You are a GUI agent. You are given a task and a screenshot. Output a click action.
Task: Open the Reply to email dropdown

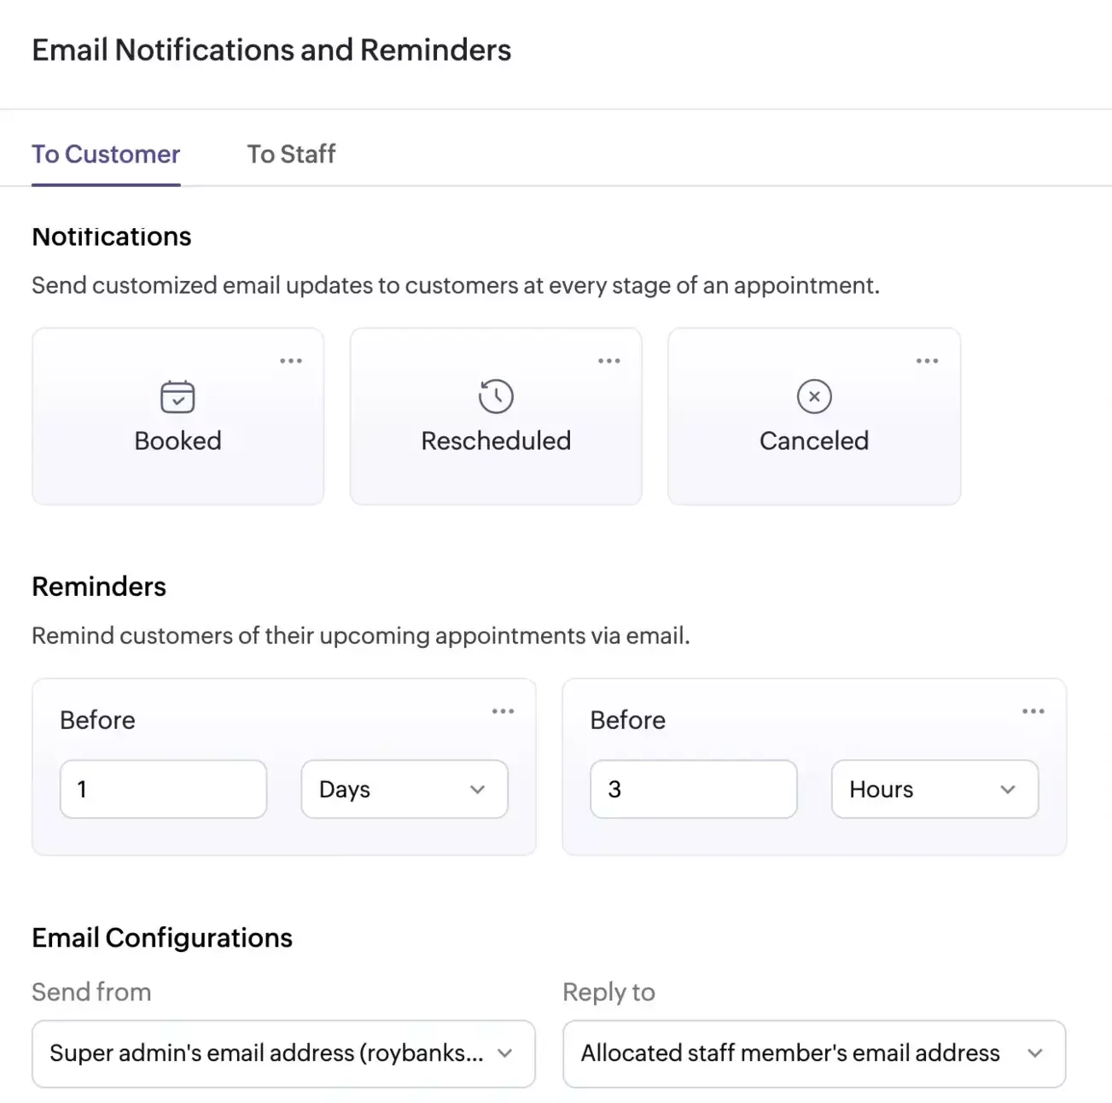coord(814,1053)
